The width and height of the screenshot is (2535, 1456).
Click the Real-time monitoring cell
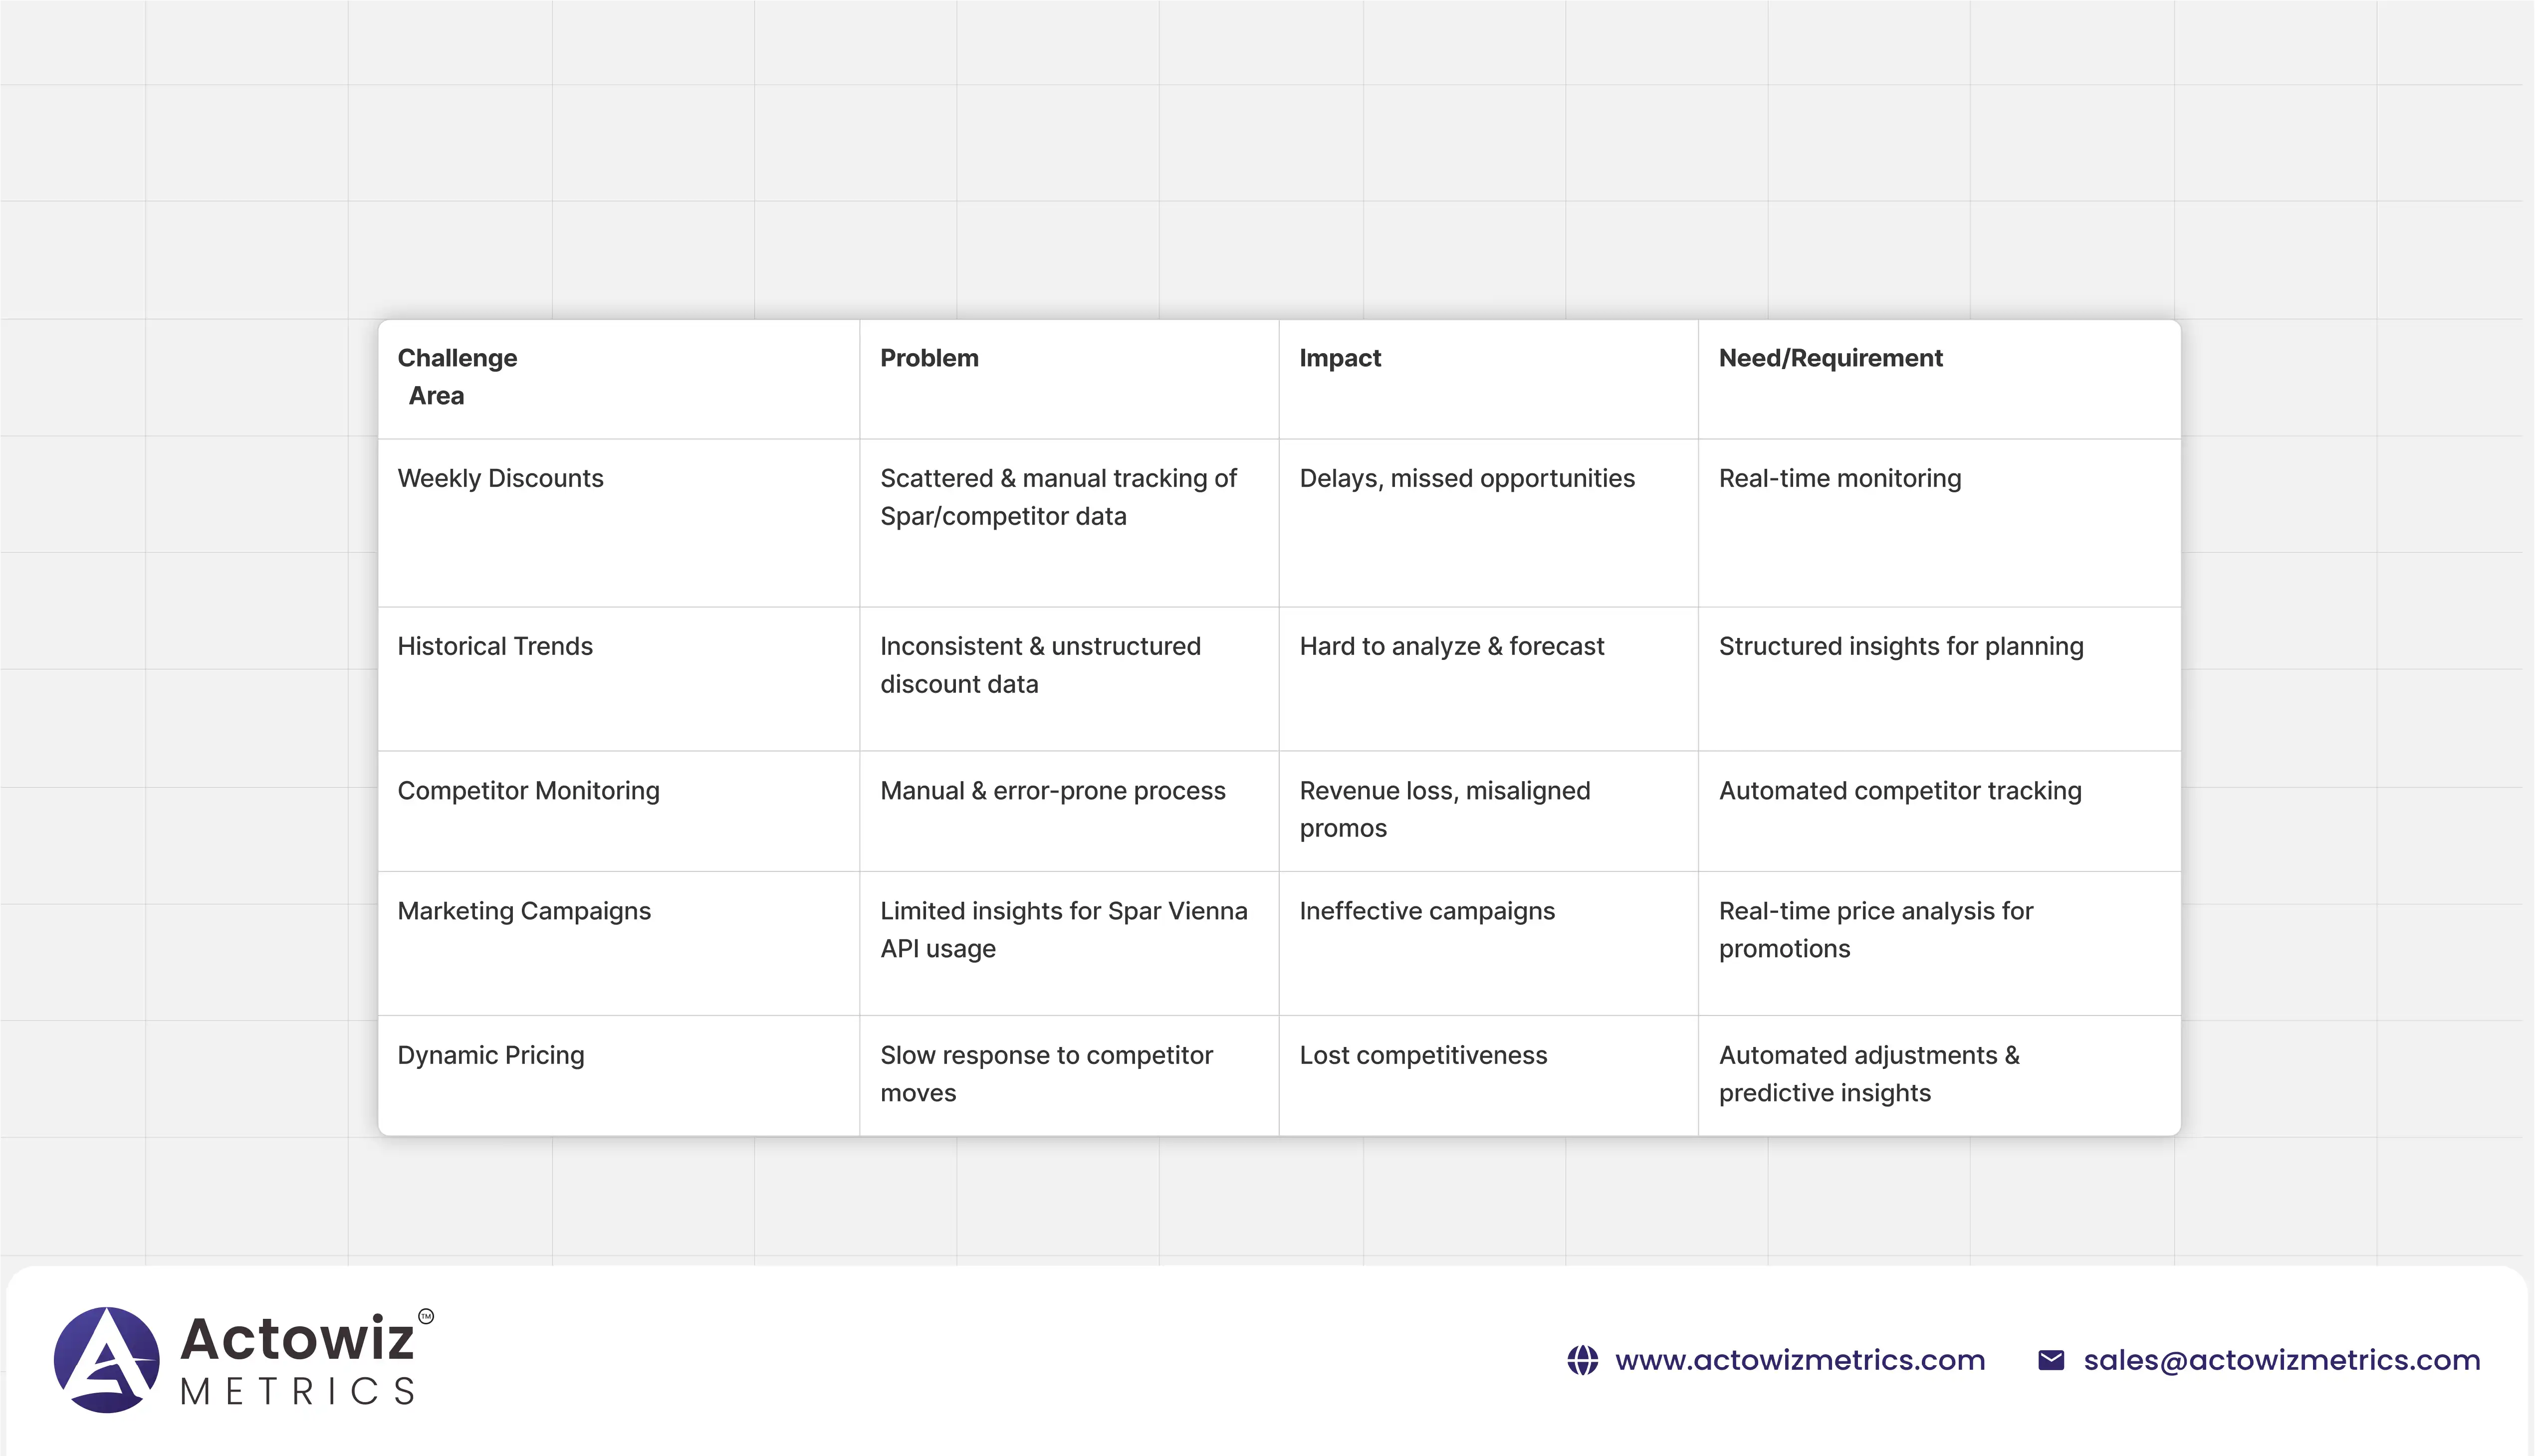point(1839,478)
